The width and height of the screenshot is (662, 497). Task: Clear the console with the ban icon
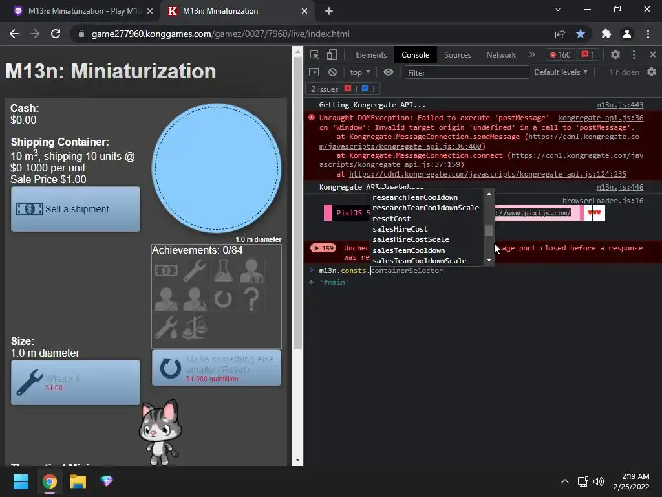(333, 72)
